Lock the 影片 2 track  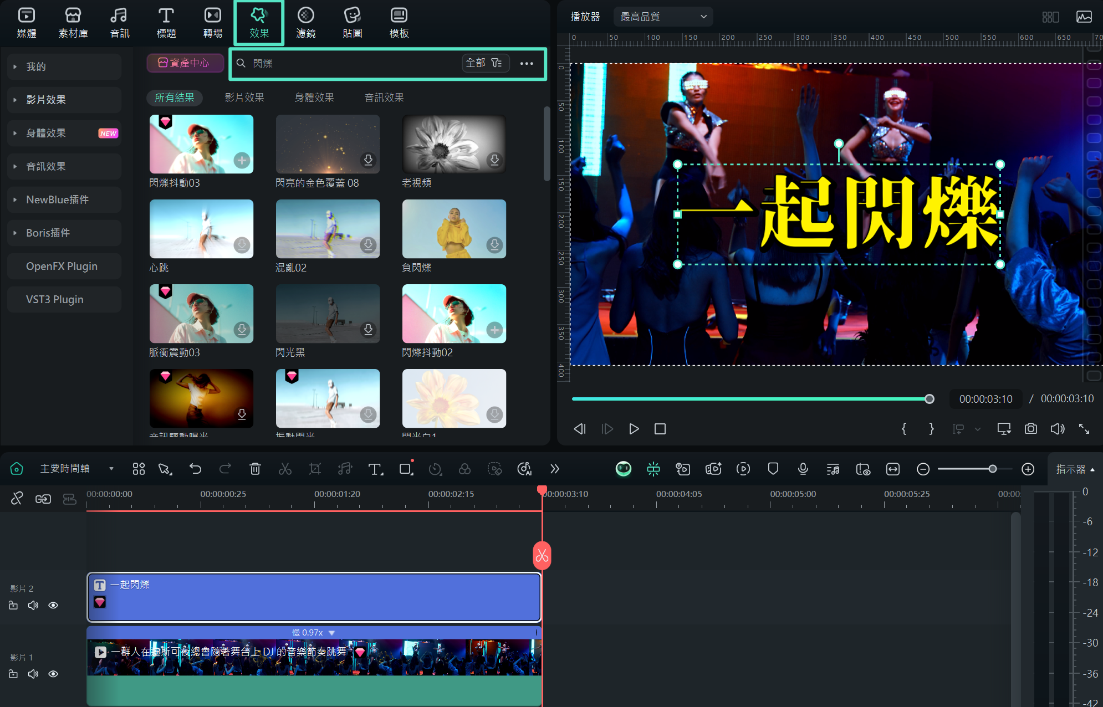click(13, 605)
